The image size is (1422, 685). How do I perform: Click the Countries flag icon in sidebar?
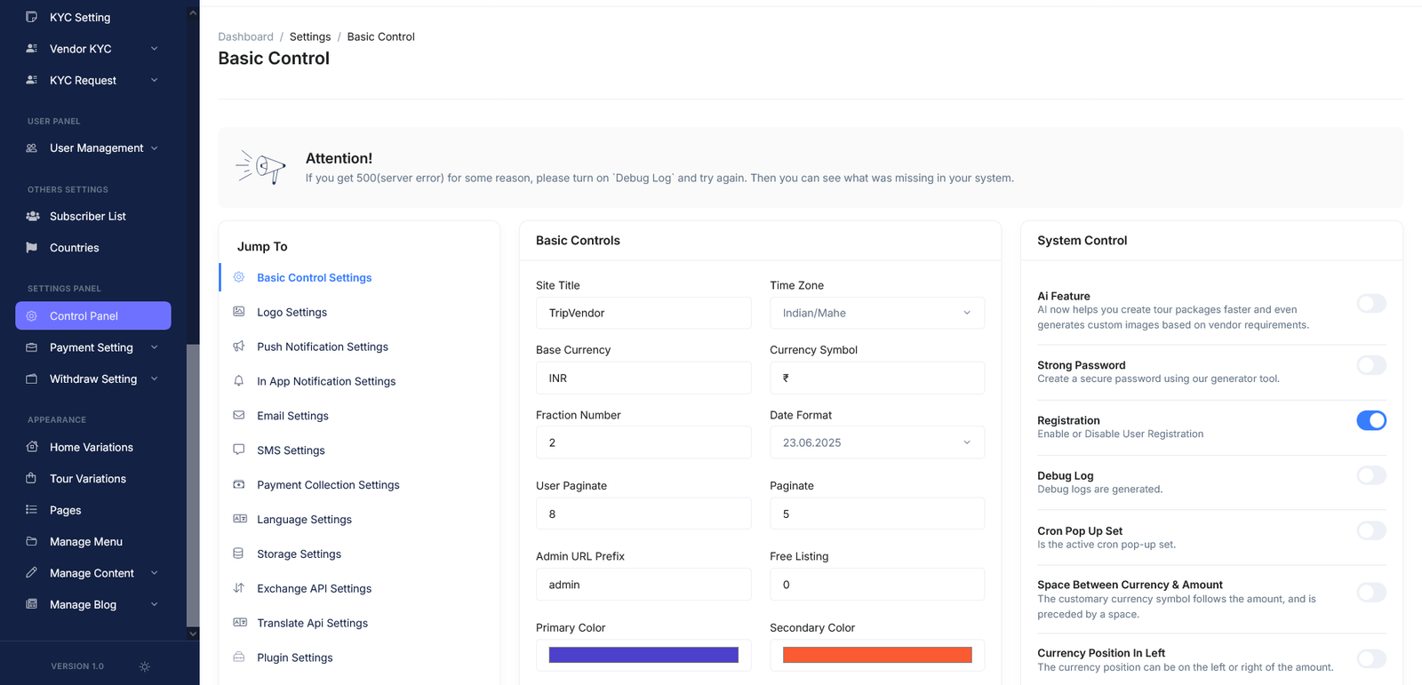coord(32,248)
